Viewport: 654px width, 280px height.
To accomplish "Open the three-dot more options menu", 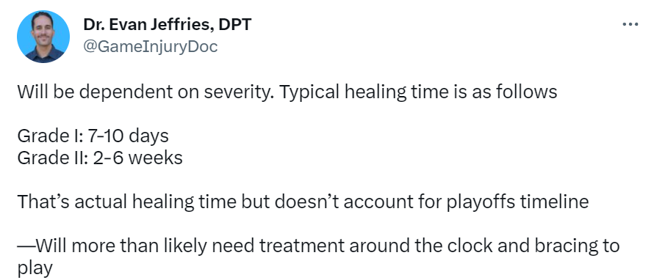I will click(630, 24).
